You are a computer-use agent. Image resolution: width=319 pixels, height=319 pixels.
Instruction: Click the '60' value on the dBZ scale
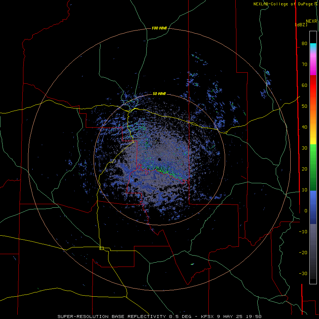[x=304, y=85]
